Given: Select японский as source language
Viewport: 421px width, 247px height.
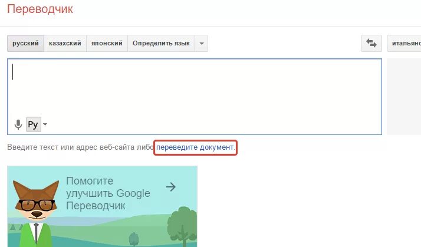Looking at the screenshot, I should point(107,43).
